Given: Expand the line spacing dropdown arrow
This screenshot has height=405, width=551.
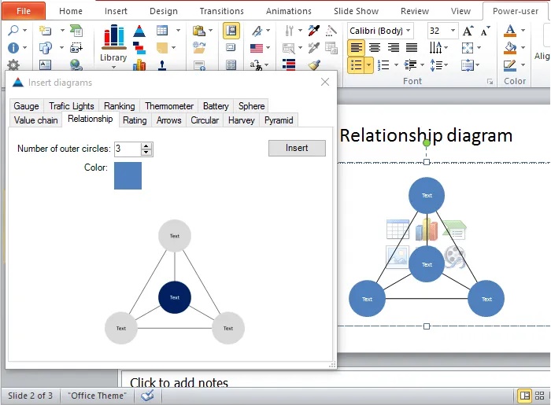Looking at the screenshot, I should [446, 65].
